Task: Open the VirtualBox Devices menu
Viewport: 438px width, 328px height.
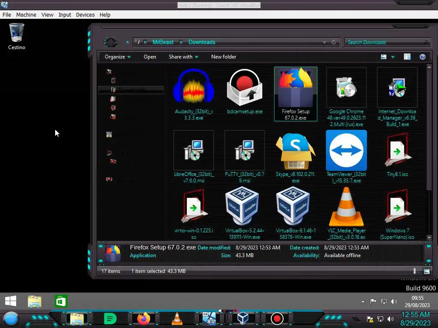Action: click(x=86, y=15)
